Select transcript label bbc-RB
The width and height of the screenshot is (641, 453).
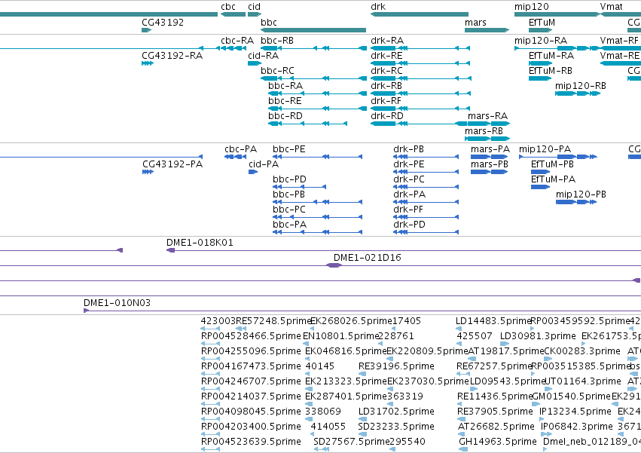point(277,41)
